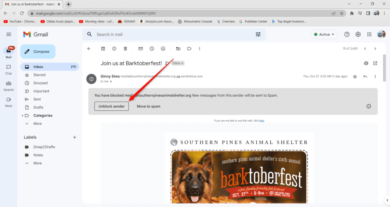Viewport: 390px width, 207px height.
Task: Click the Search in mail field
Action: click(x=174, y=35)
